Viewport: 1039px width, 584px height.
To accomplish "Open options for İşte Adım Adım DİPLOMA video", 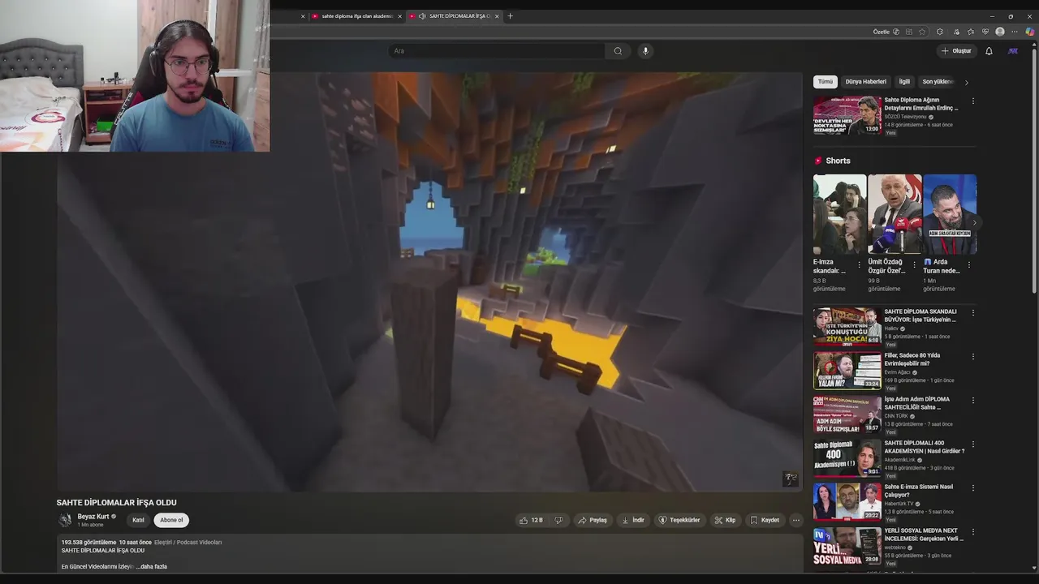I will pyautogui.click(x=973, y=400).
